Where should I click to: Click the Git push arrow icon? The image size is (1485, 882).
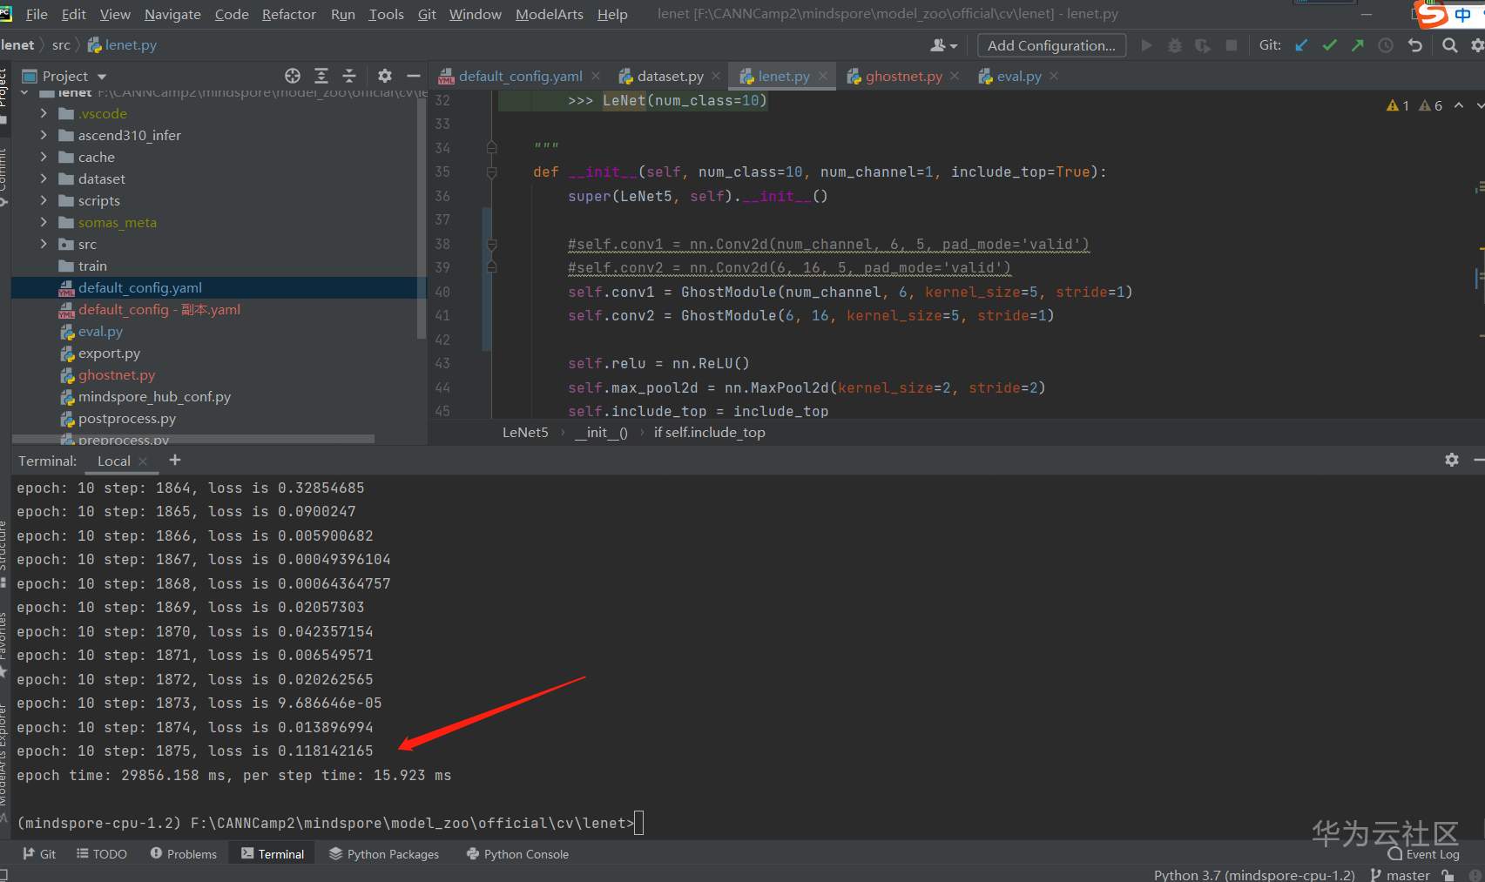1358,45
